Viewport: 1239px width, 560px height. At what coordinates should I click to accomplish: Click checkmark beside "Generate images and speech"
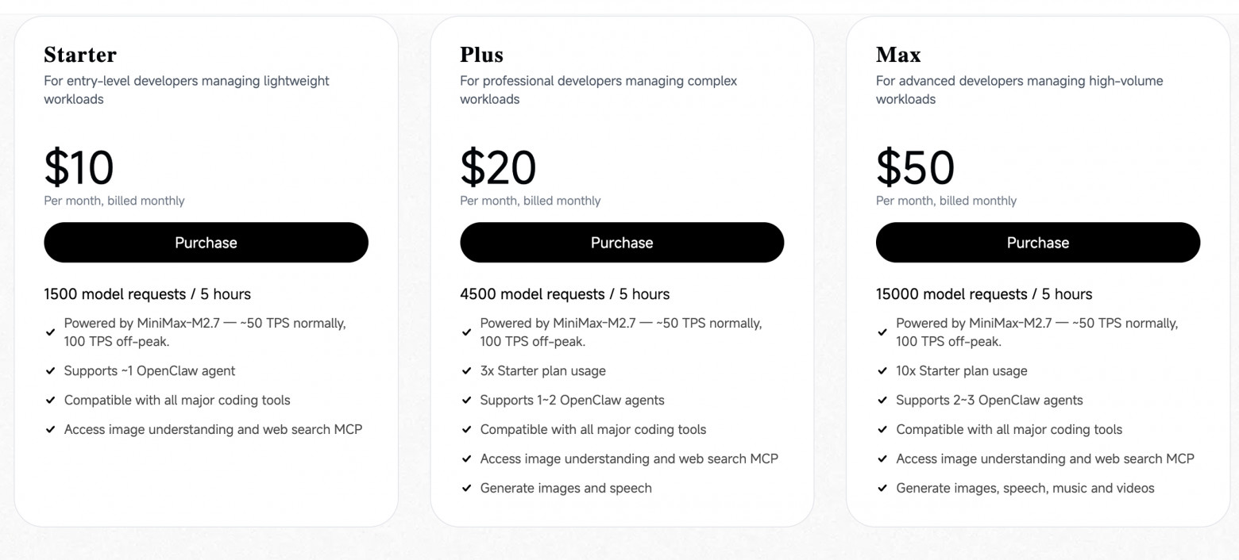click(467, 489)
